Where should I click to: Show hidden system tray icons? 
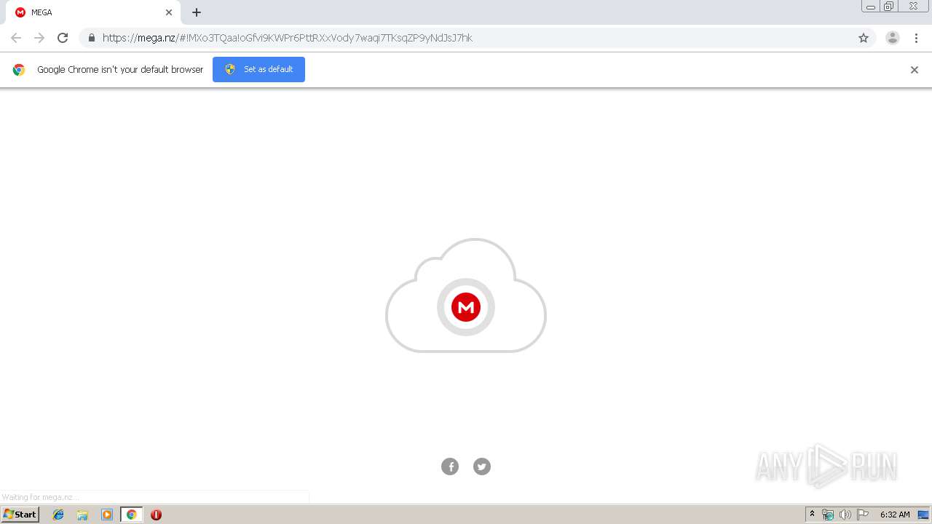[x=813, y=515]
